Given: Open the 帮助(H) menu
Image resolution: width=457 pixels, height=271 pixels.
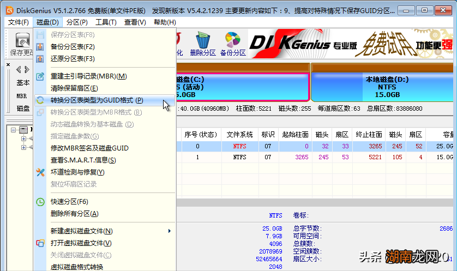Looking at the screenshot, I should tap(165, 22).
